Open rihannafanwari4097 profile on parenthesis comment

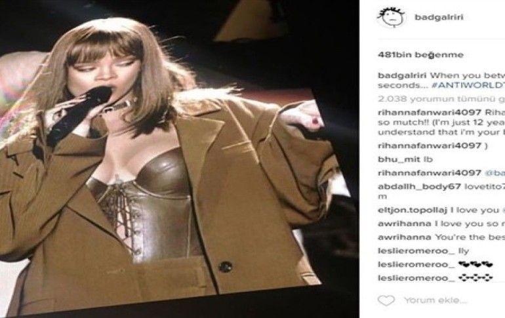tap(430, 146)
